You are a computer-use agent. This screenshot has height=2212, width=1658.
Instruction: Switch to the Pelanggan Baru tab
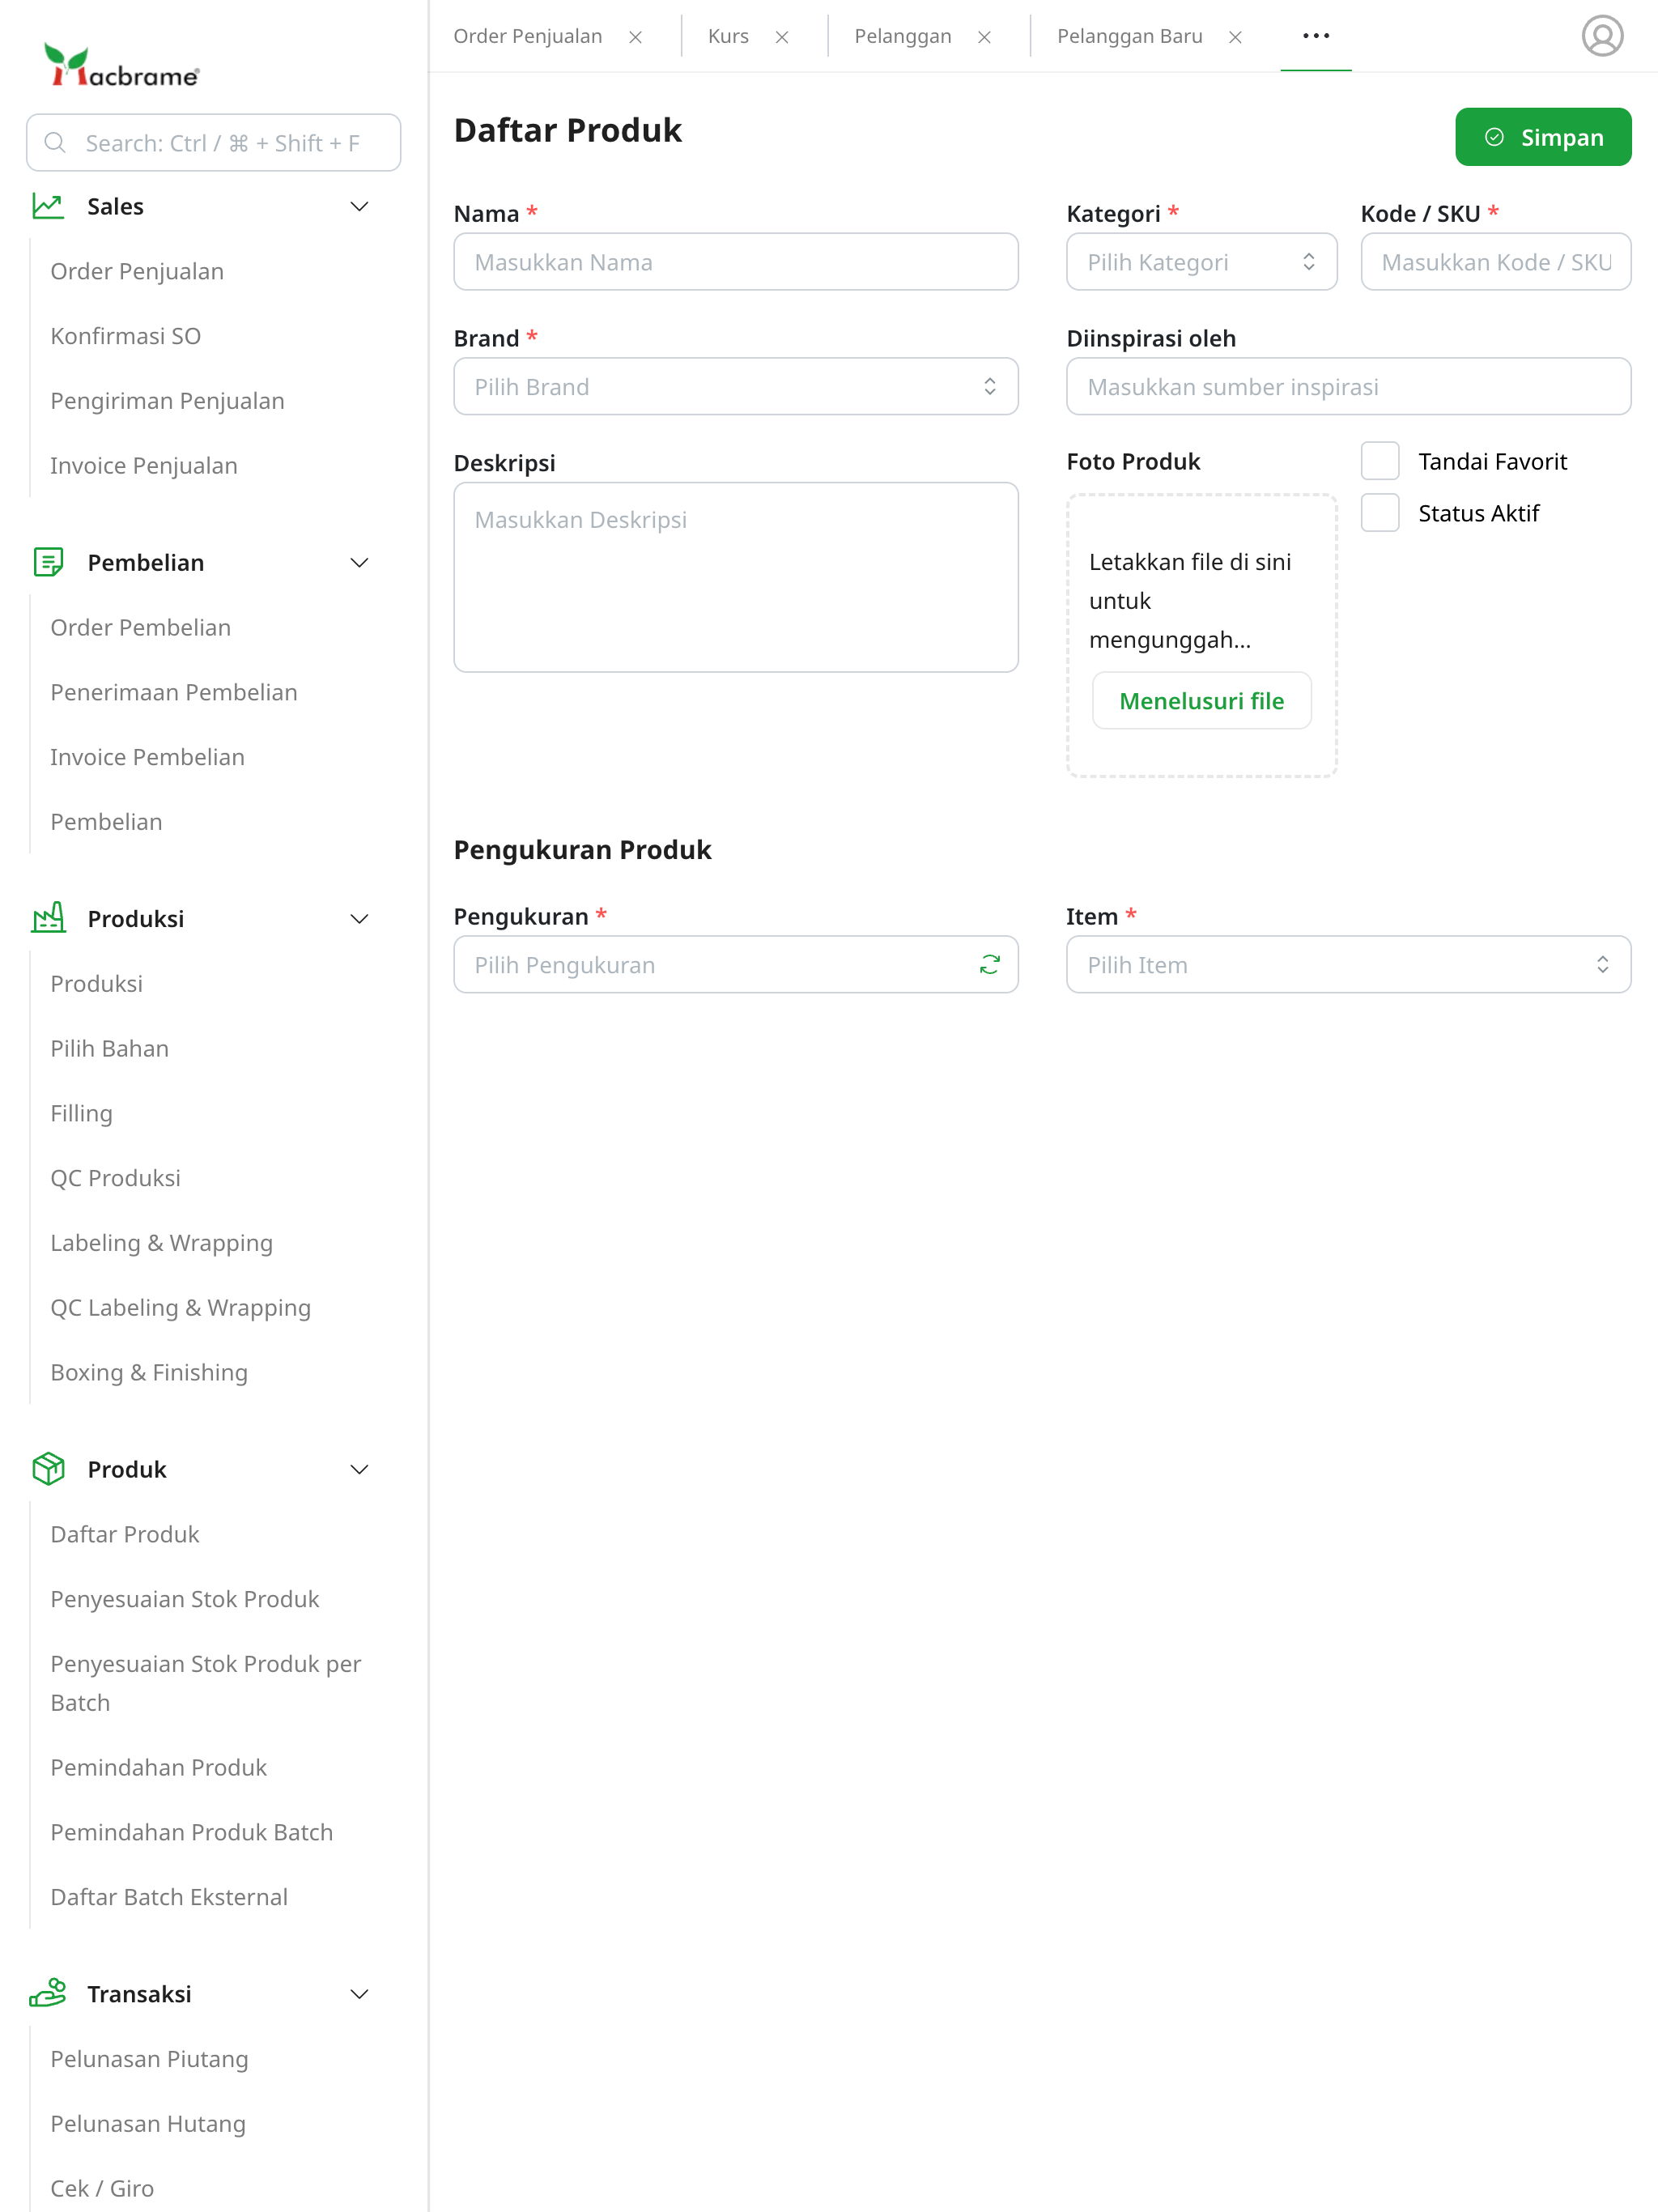coord(1129,37)
